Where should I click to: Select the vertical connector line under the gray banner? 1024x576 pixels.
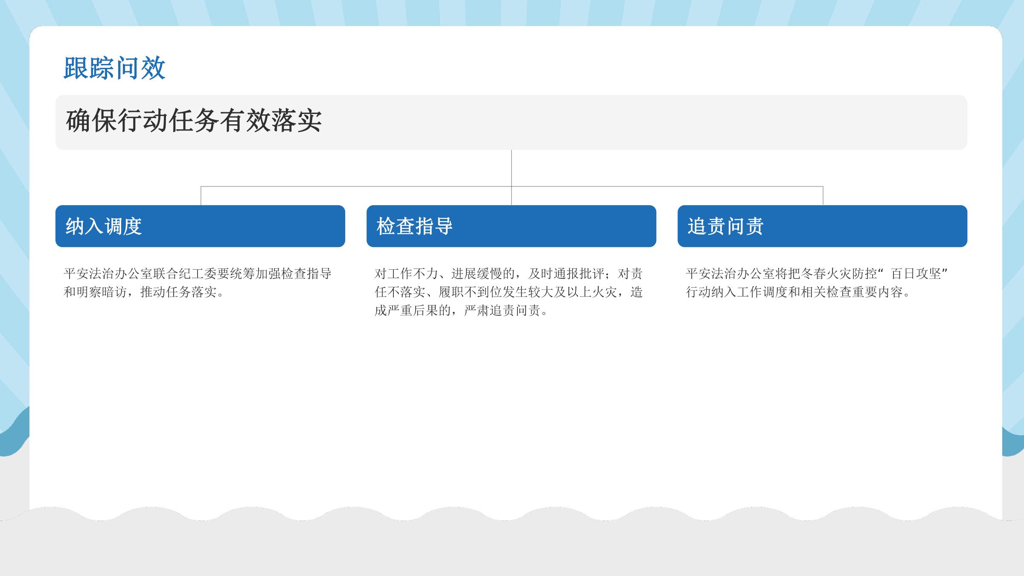click(x=512, y=169)
